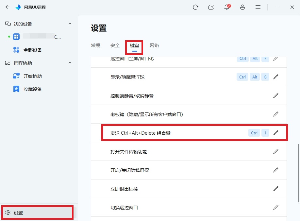300x221 pixels.
Task: Click the gear icon next to 设置
Action: point(8,212)
